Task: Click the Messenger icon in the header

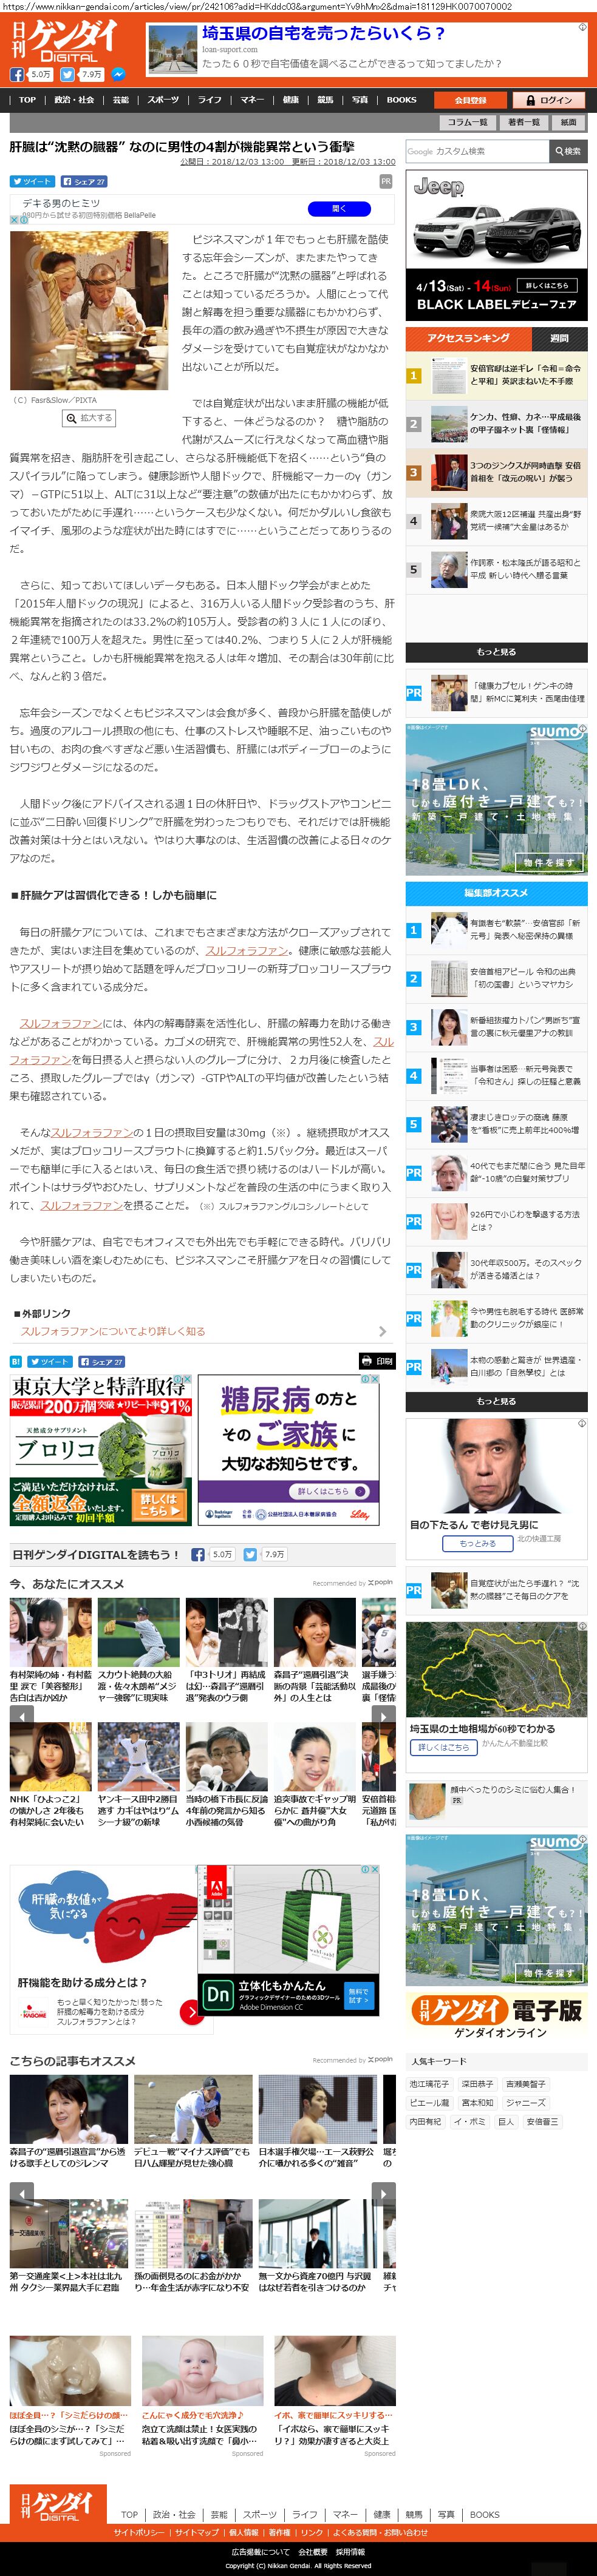Action: [118, 74]
